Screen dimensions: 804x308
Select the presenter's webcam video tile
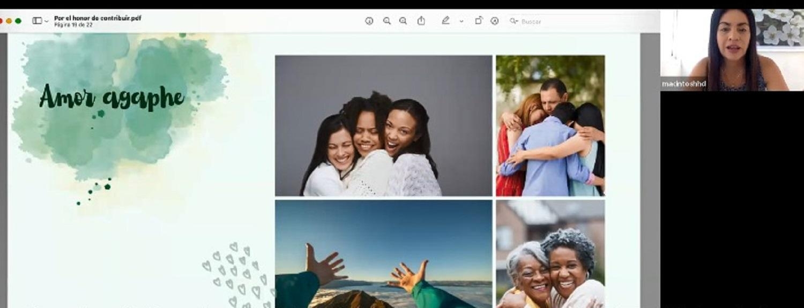click(x=732, y=50)
